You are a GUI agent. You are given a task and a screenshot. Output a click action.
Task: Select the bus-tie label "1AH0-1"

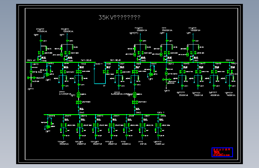(x=99, y=64)
